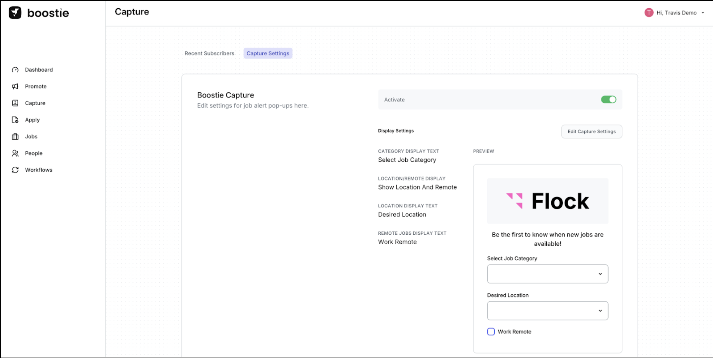
Task: Open the user account menu chevron
Action: point(703,13)
